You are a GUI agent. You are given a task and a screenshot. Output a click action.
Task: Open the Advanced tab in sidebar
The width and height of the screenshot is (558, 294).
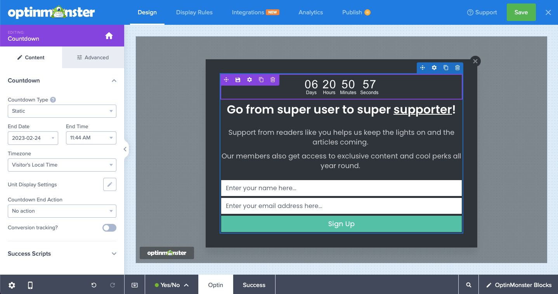click(x=93, y=58)
